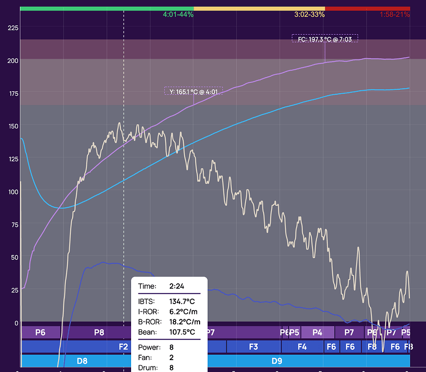Click the F6 segment in the fan row
The height and width of the screenshot is (372, 426).
point(331,347)
